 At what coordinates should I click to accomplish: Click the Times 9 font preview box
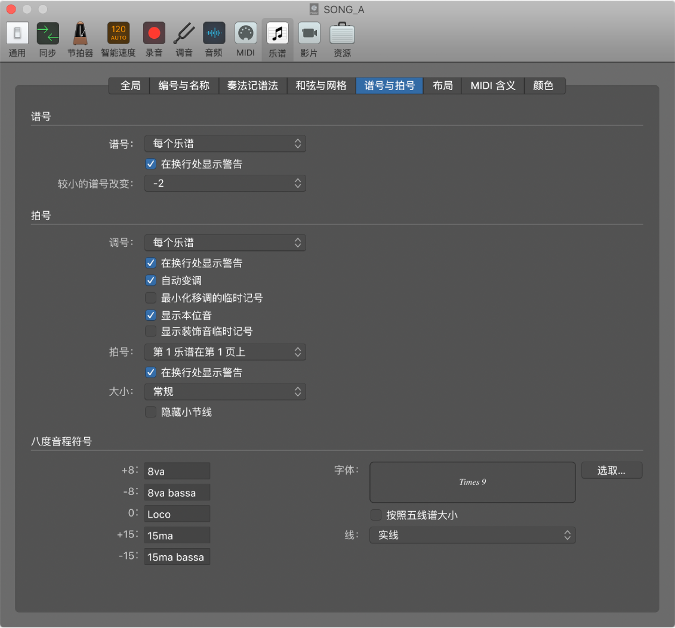click(x=473, y=482)
